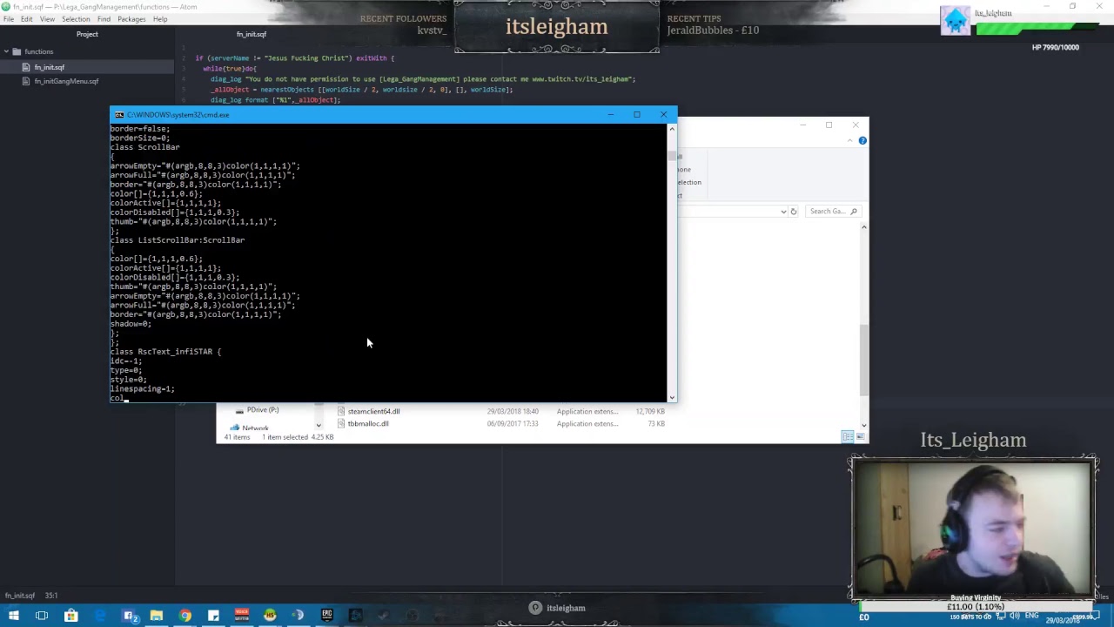1114x627 pixels.
Task: Click Explorer navigation pane scroll-down arrow
Action: (318, 425)
